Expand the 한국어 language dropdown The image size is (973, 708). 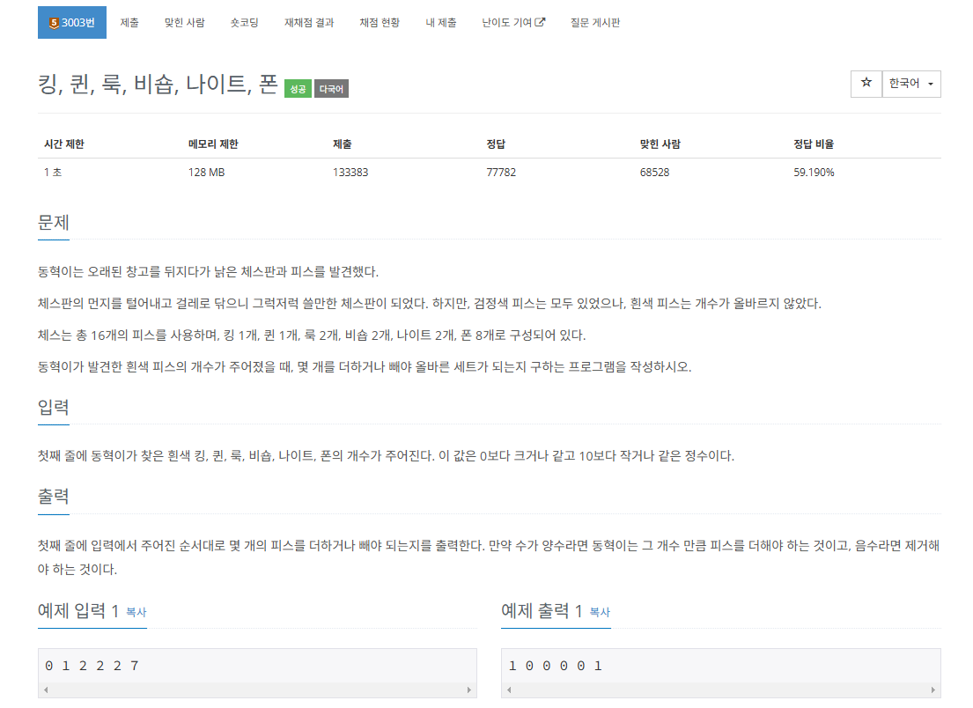(x=911, y=83)
